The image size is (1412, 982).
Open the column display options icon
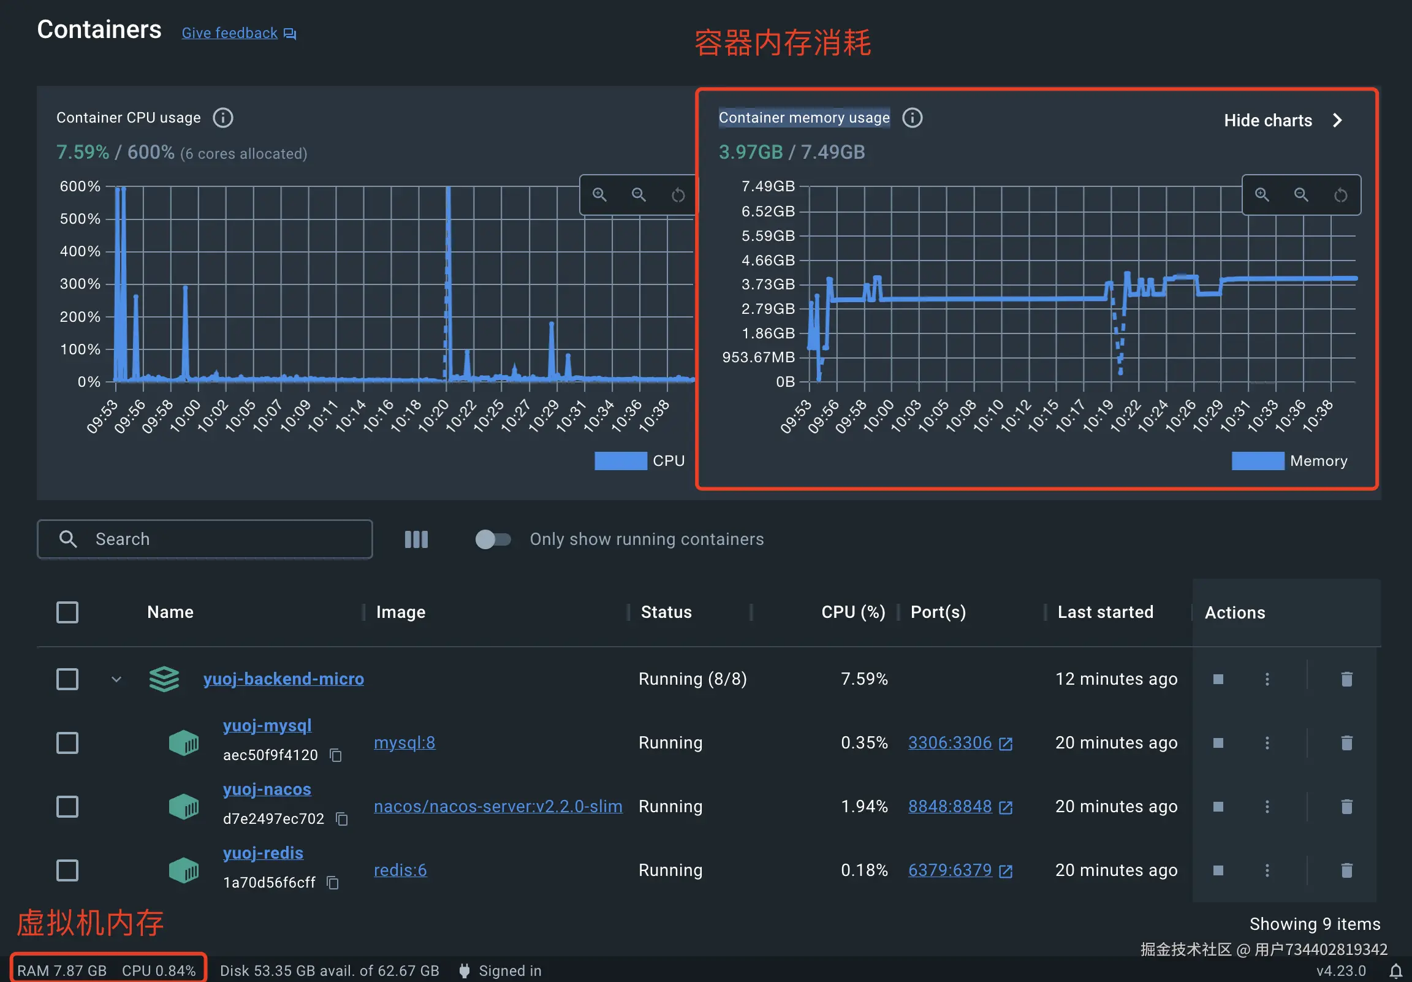coord(416,539)
